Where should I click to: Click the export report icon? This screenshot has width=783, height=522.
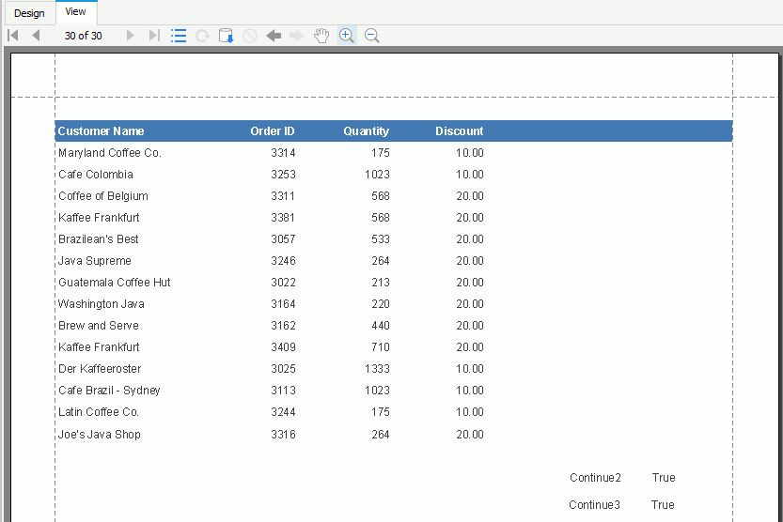tap(227, 36)
